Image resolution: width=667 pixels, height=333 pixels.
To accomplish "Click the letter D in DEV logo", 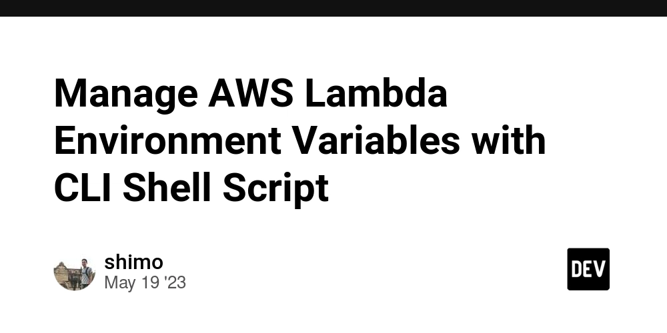I will coord(576,269).
